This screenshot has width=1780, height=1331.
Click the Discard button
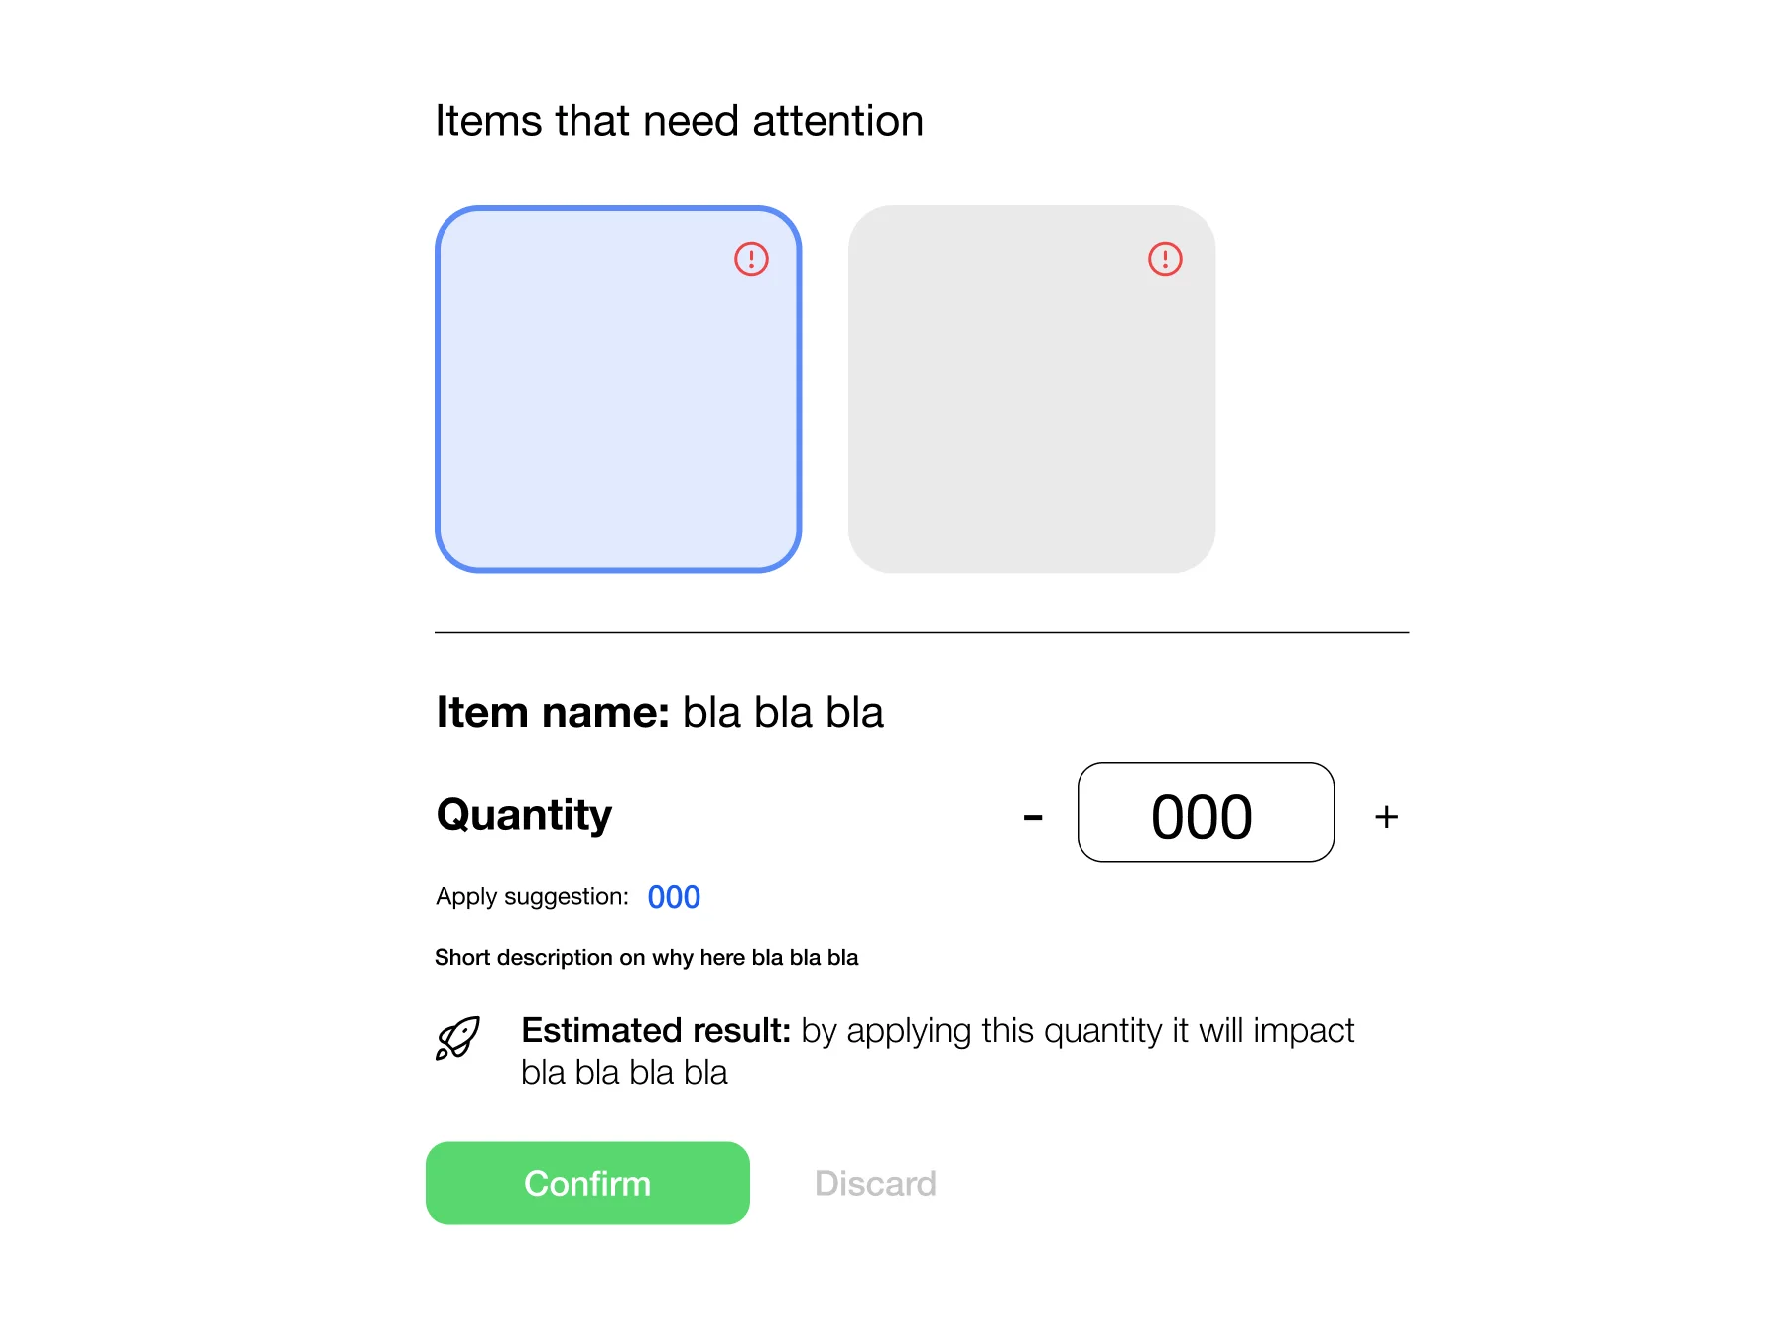[x=875, y=1183]
